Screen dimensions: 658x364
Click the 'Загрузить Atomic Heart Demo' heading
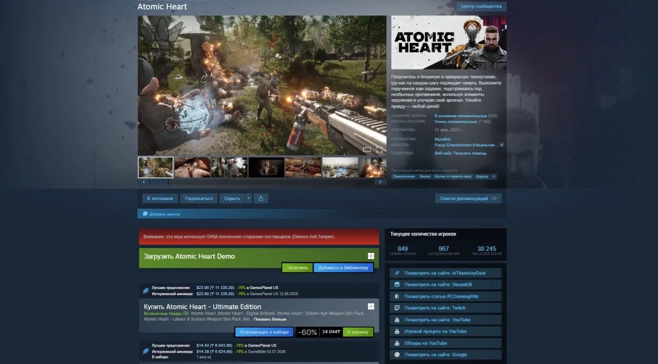189,257
